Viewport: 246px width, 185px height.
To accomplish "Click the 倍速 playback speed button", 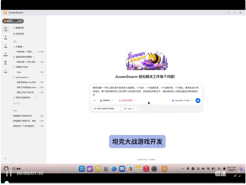I will coord(221,174).
